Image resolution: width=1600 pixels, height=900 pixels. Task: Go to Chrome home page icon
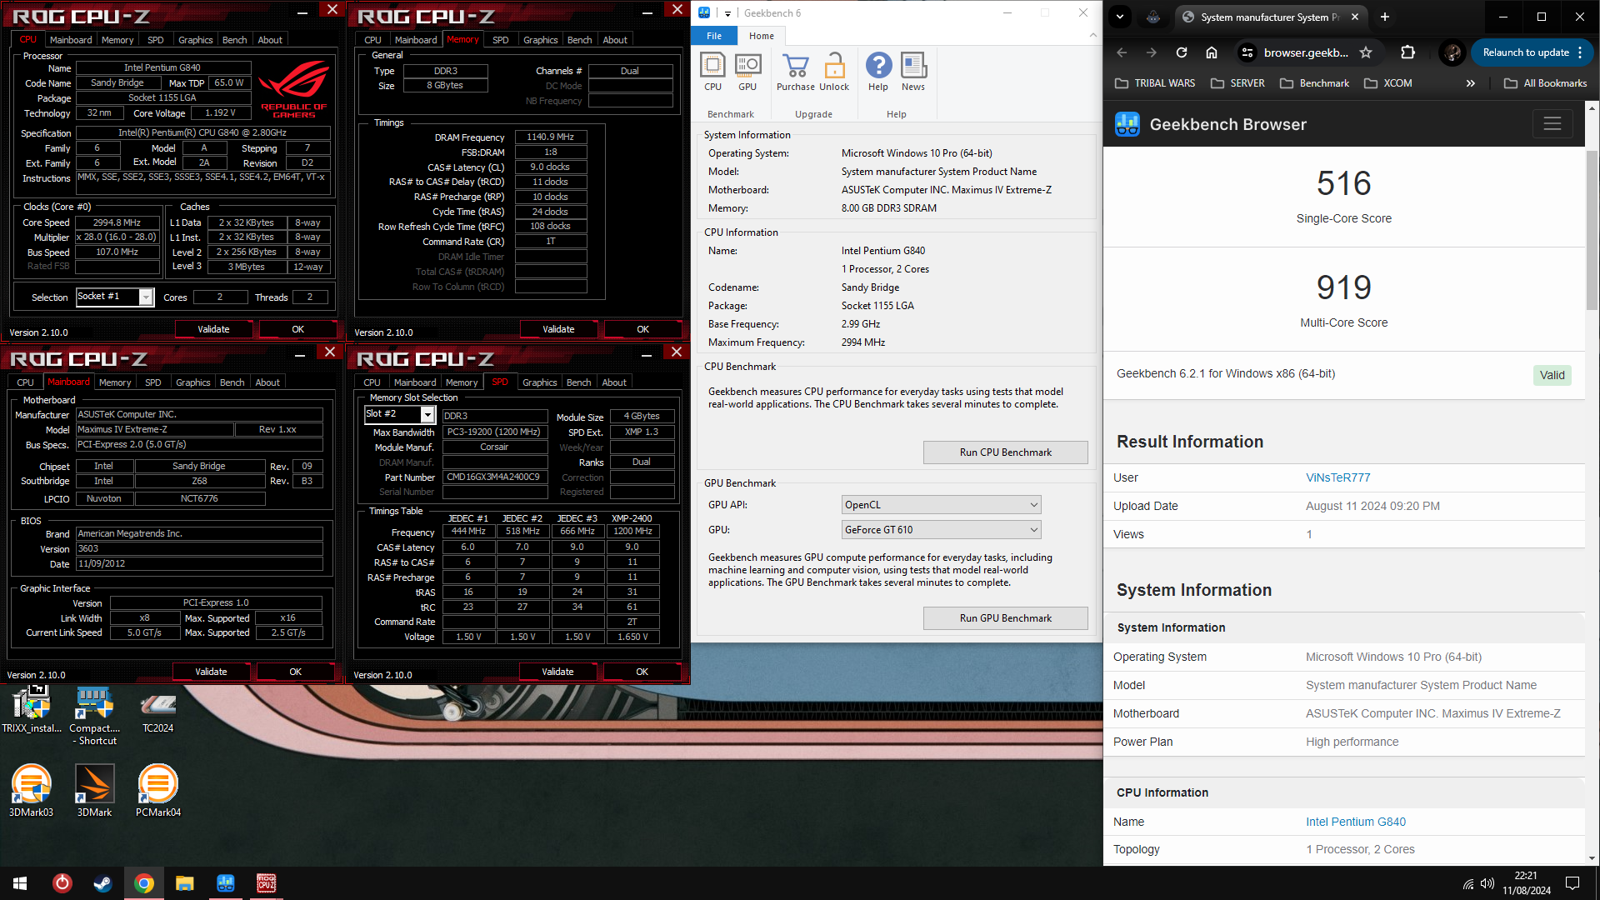pyautogui.click(x=1212, y=52)
